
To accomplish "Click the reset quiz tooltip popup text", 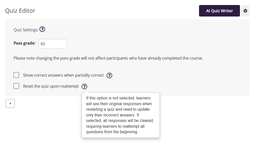I will pos(120,115).
